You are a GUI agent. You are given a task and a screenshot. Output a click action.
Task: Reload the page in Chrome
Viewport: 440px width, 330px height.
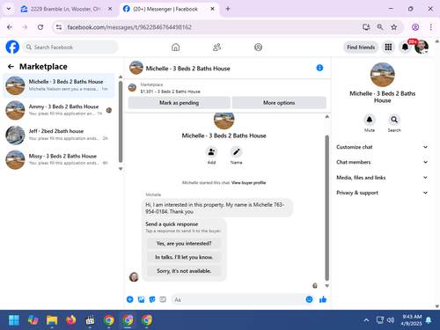40,27
